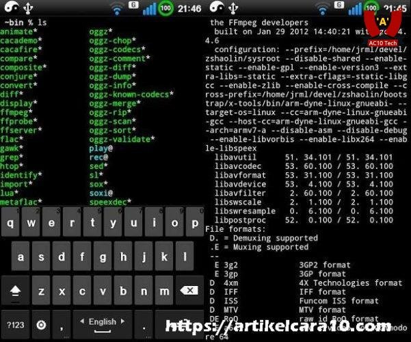Select the 'ffmpeg*' entry in listing
411x342 pixels.
pos(16,112)
